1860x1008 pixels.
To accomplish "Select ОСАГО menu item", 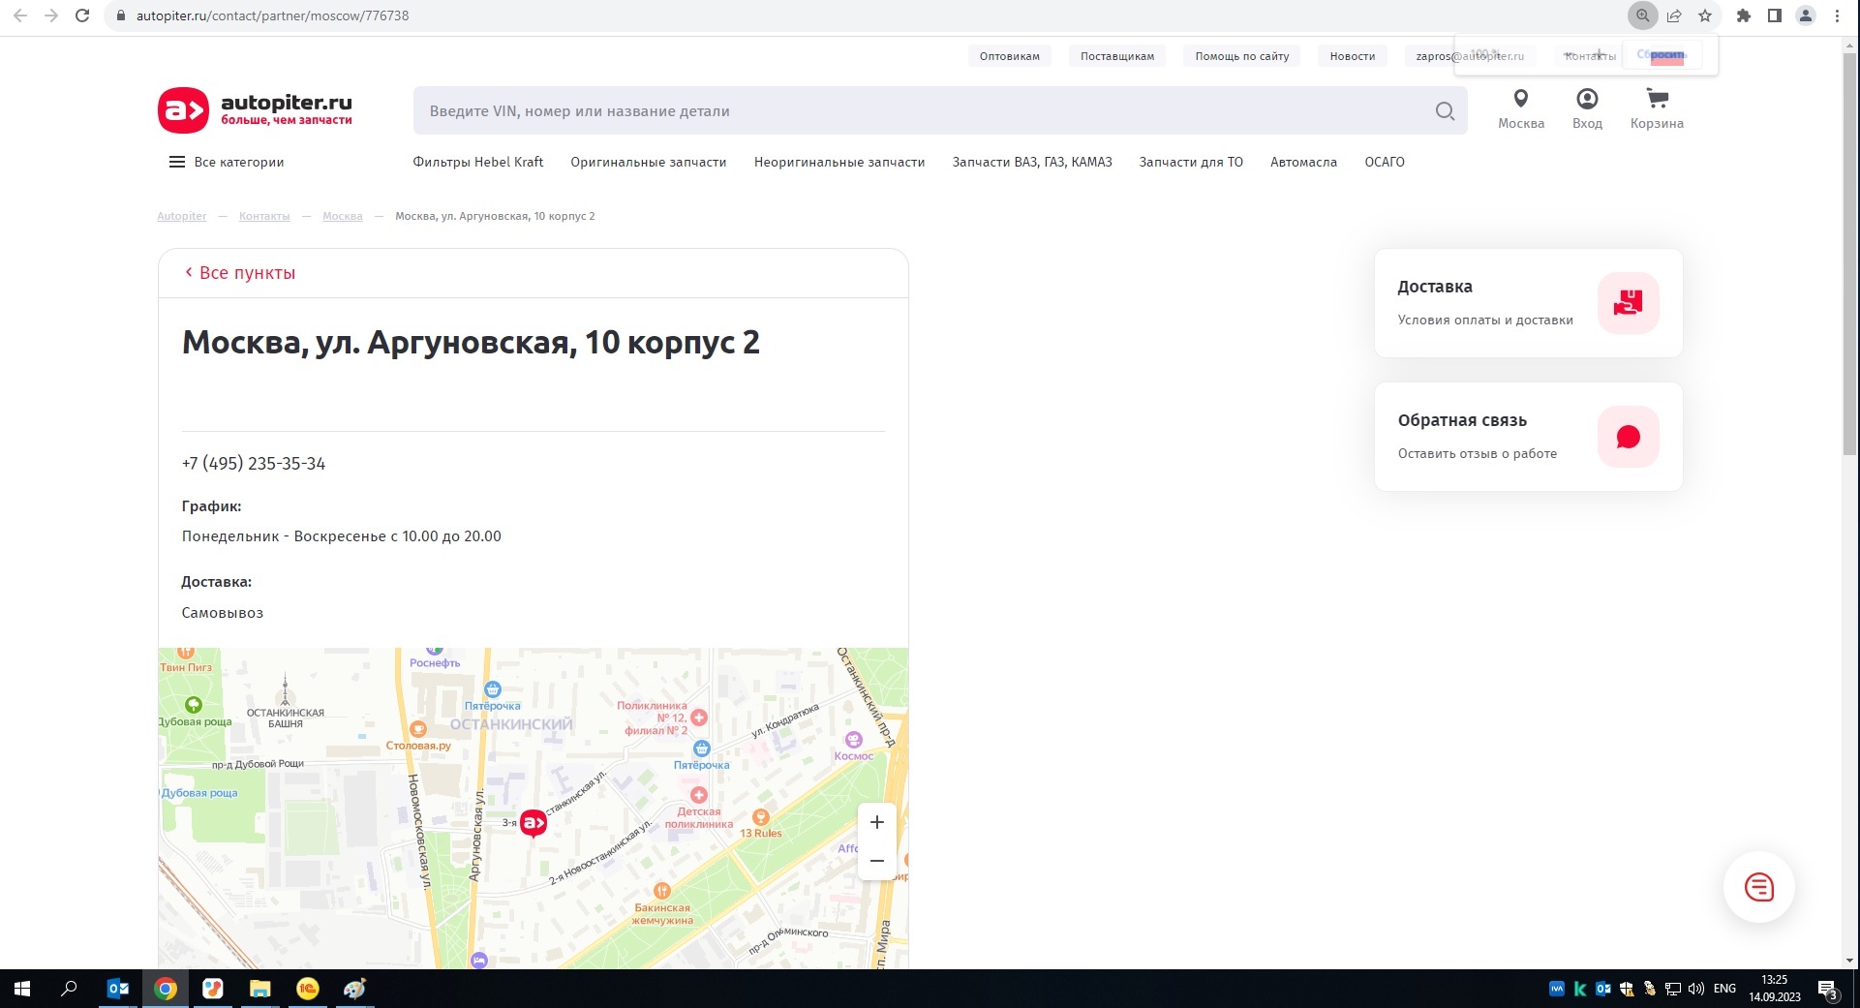I will tap(1385, 162).
